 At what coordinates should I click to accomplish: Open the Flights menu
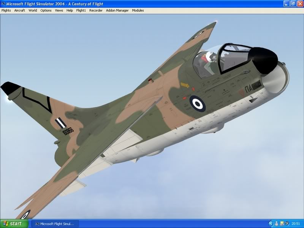tap(6, 11)
